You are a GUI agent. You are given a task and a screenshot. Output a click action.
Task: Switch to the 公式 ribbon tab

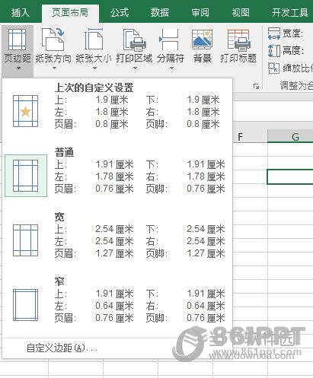pos(120,12)
